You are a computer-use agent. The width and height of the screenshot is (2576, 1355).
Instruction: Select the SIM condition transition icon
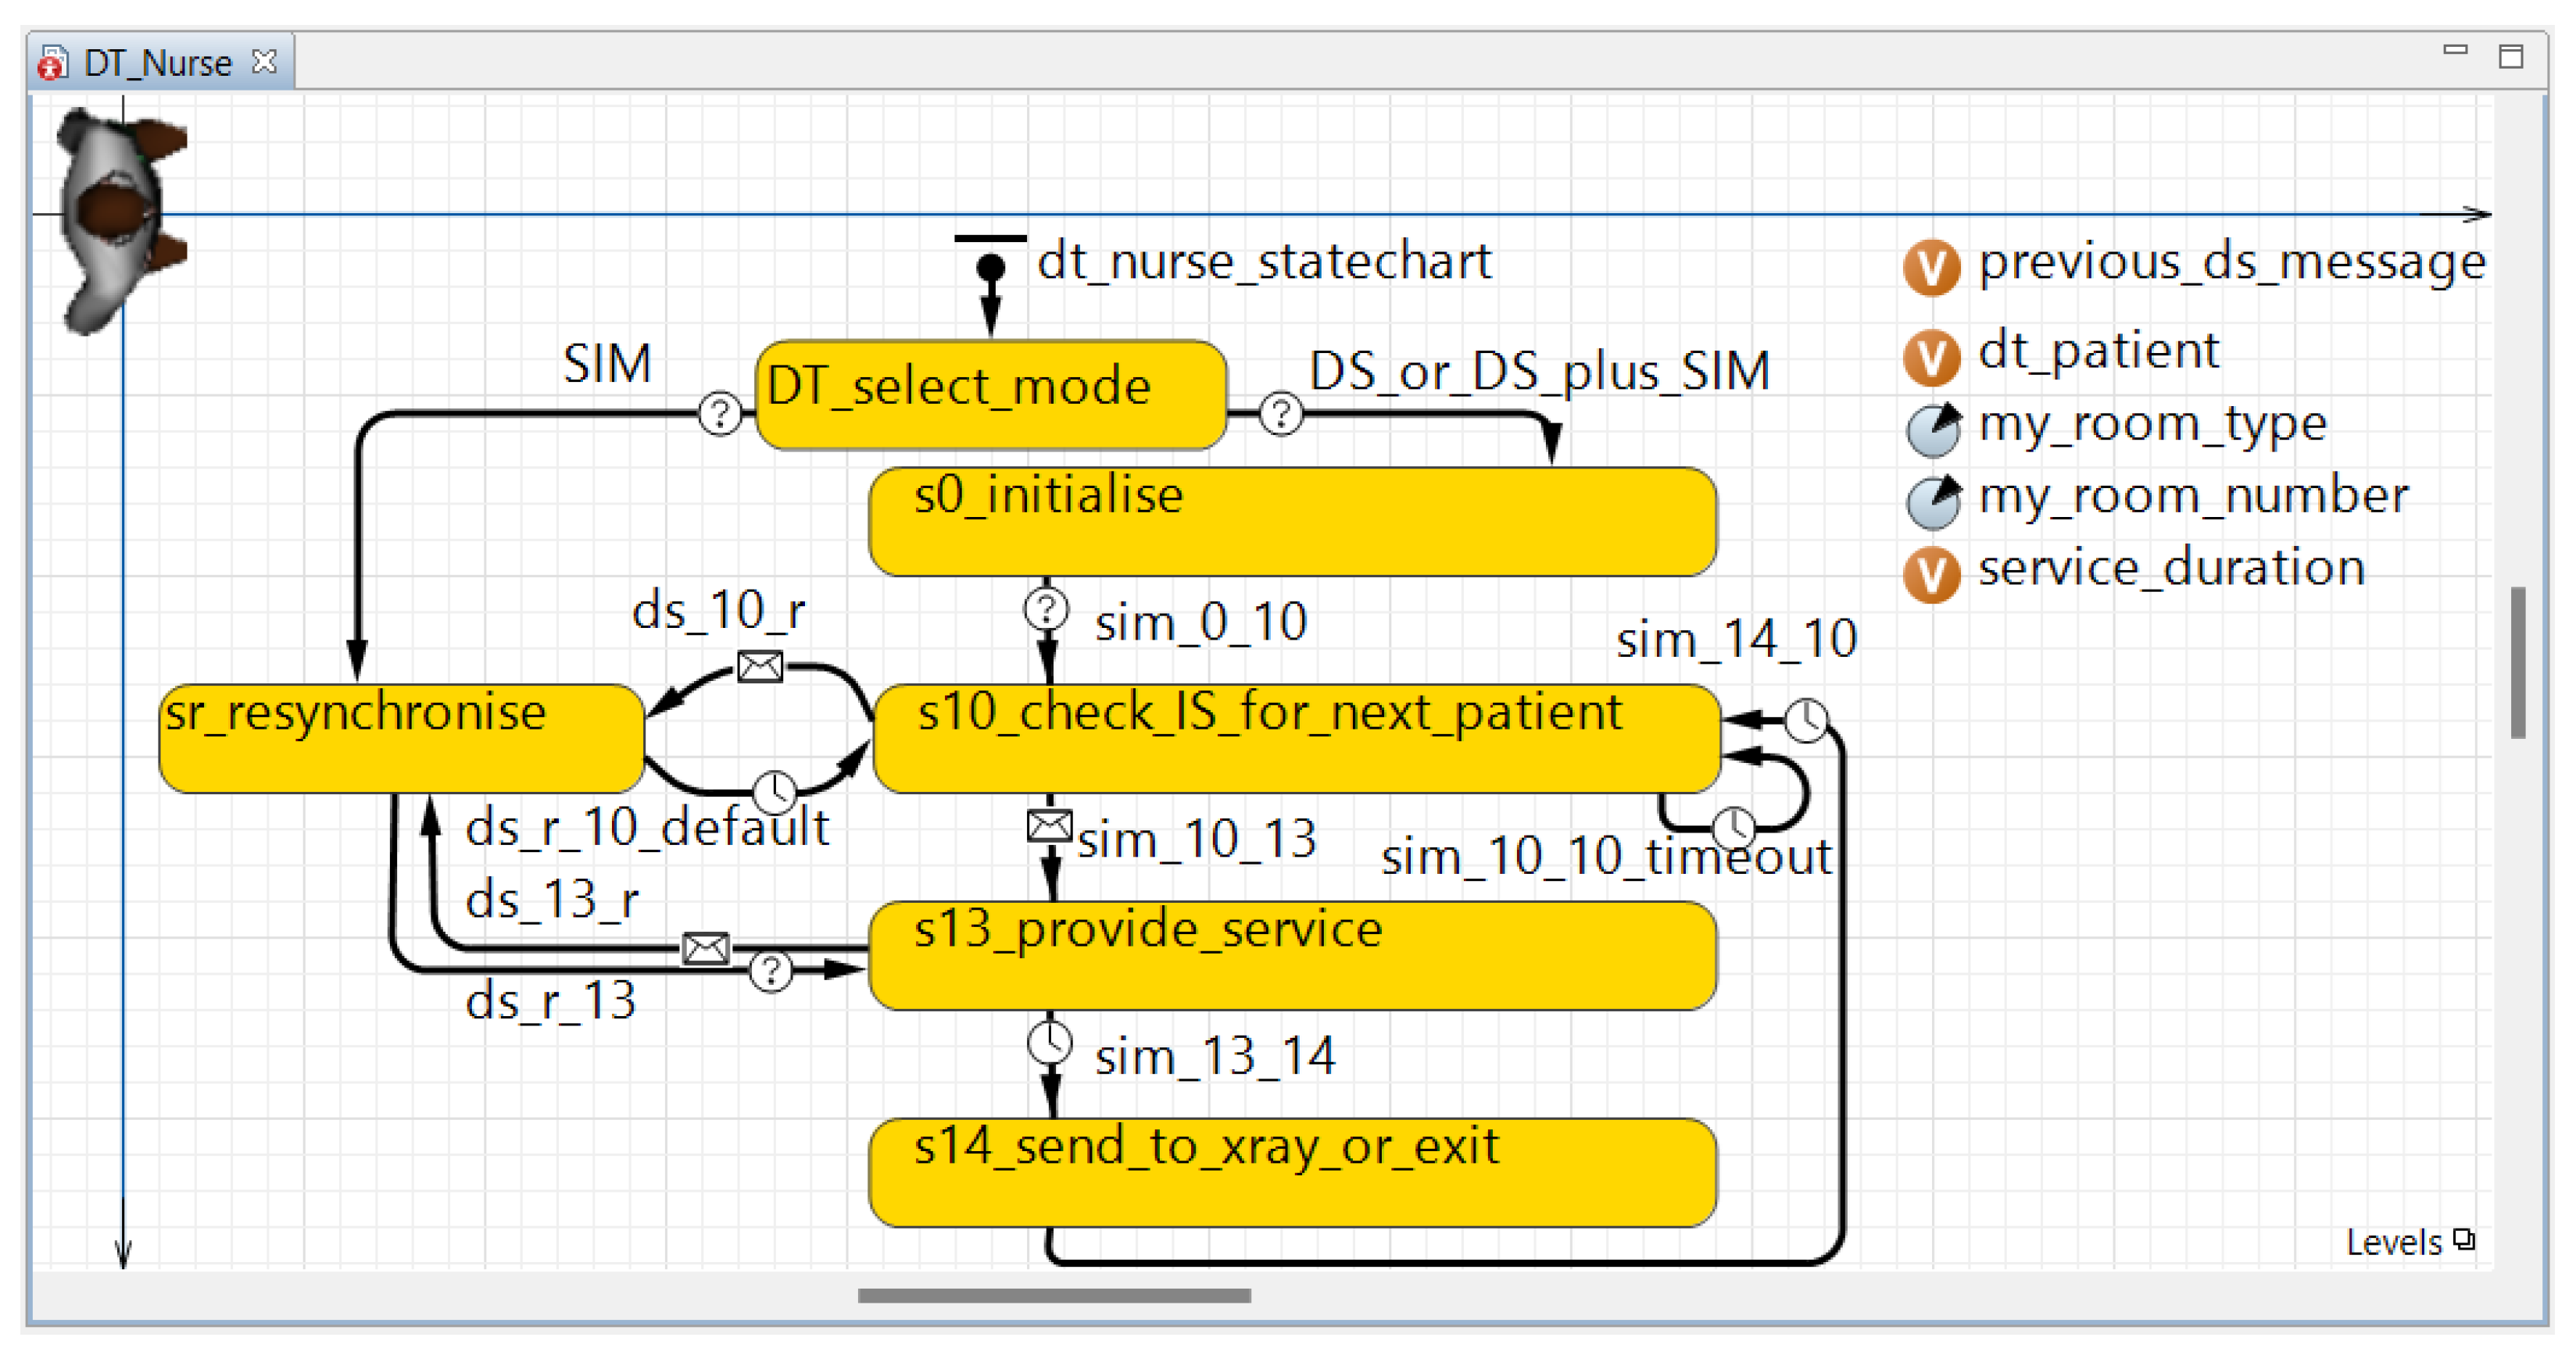(x=719, y=412)
